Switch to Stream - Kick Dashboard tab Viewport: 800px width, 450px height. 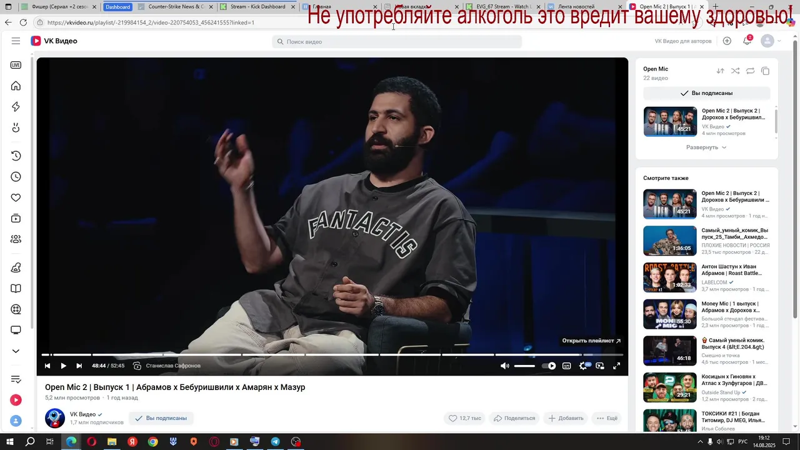coord(256,7)
